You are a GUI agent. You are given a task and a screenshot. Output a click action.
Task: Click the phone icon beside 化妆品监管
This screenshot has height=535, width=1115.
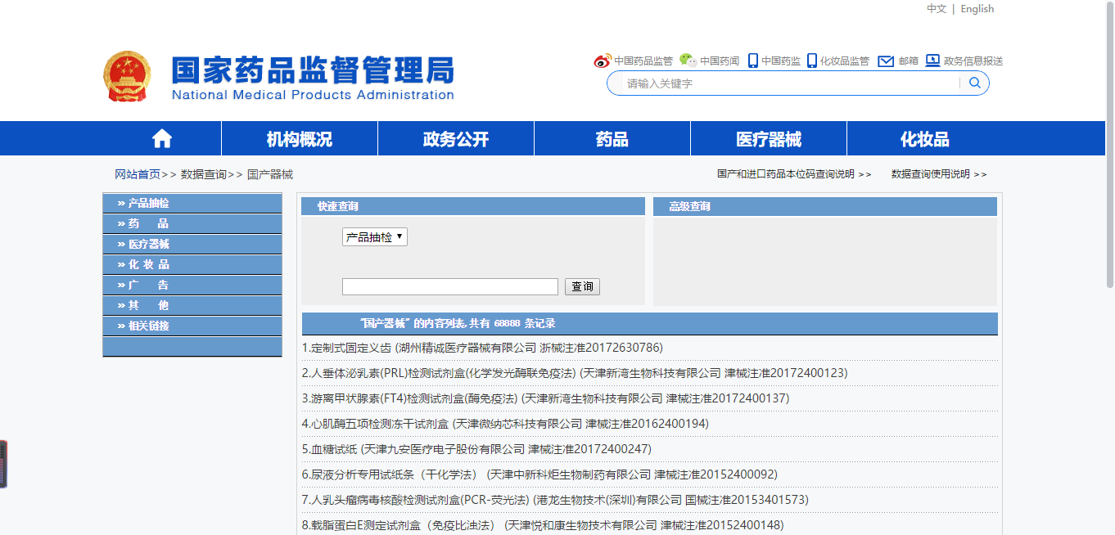coord(811,60)
